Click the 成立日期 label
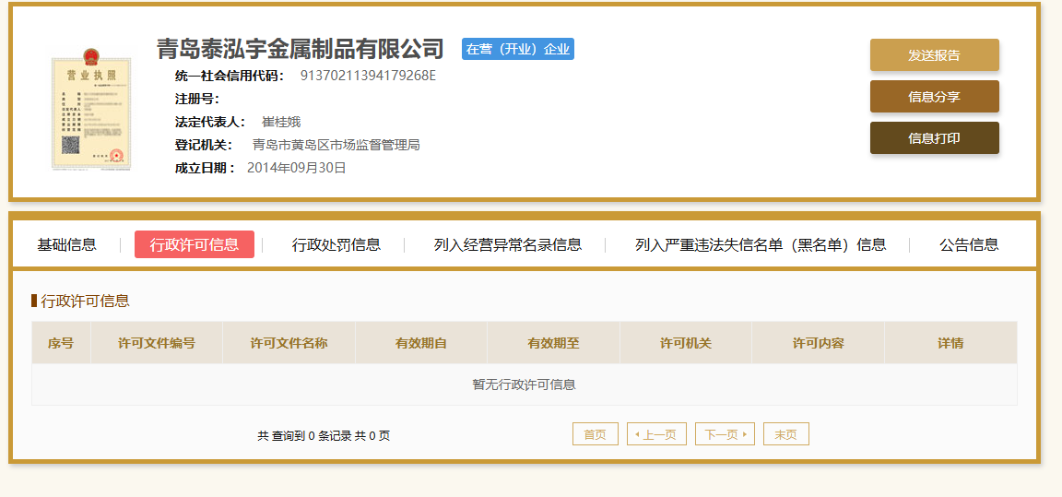1062x497 pixels. pyautogui.click(x=206, y=168)
